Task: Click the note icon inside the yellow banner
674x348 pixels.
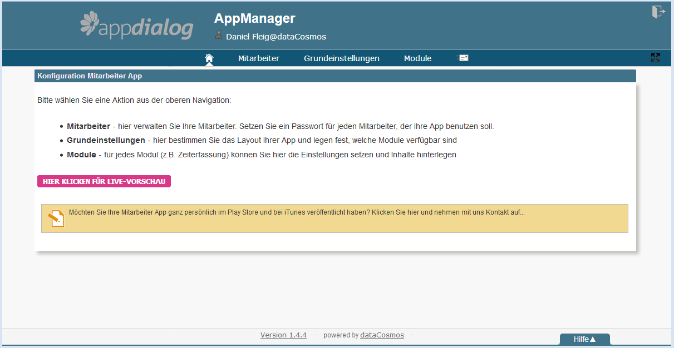Action: click(x=56, y=218)
